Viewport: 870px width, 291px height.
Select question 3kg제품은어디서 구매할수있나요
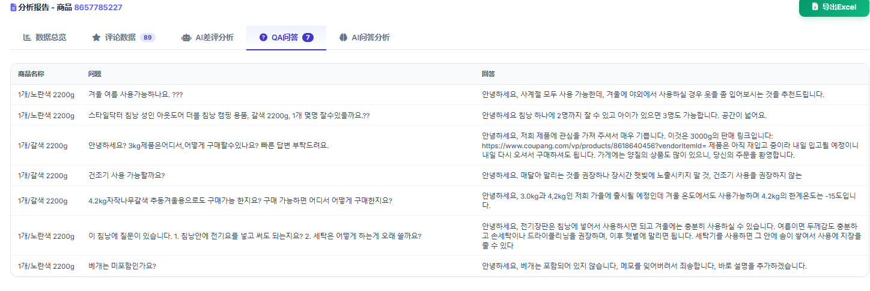point(208,145)
